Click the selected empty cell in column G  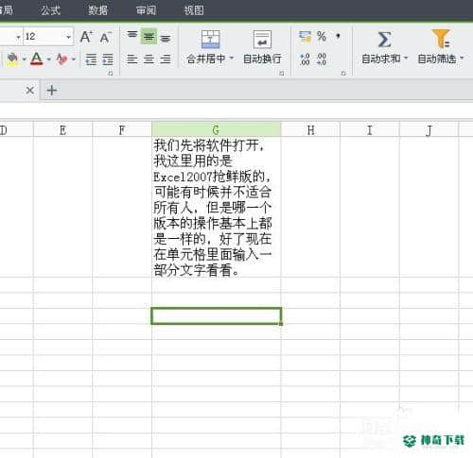coord(216,315)
